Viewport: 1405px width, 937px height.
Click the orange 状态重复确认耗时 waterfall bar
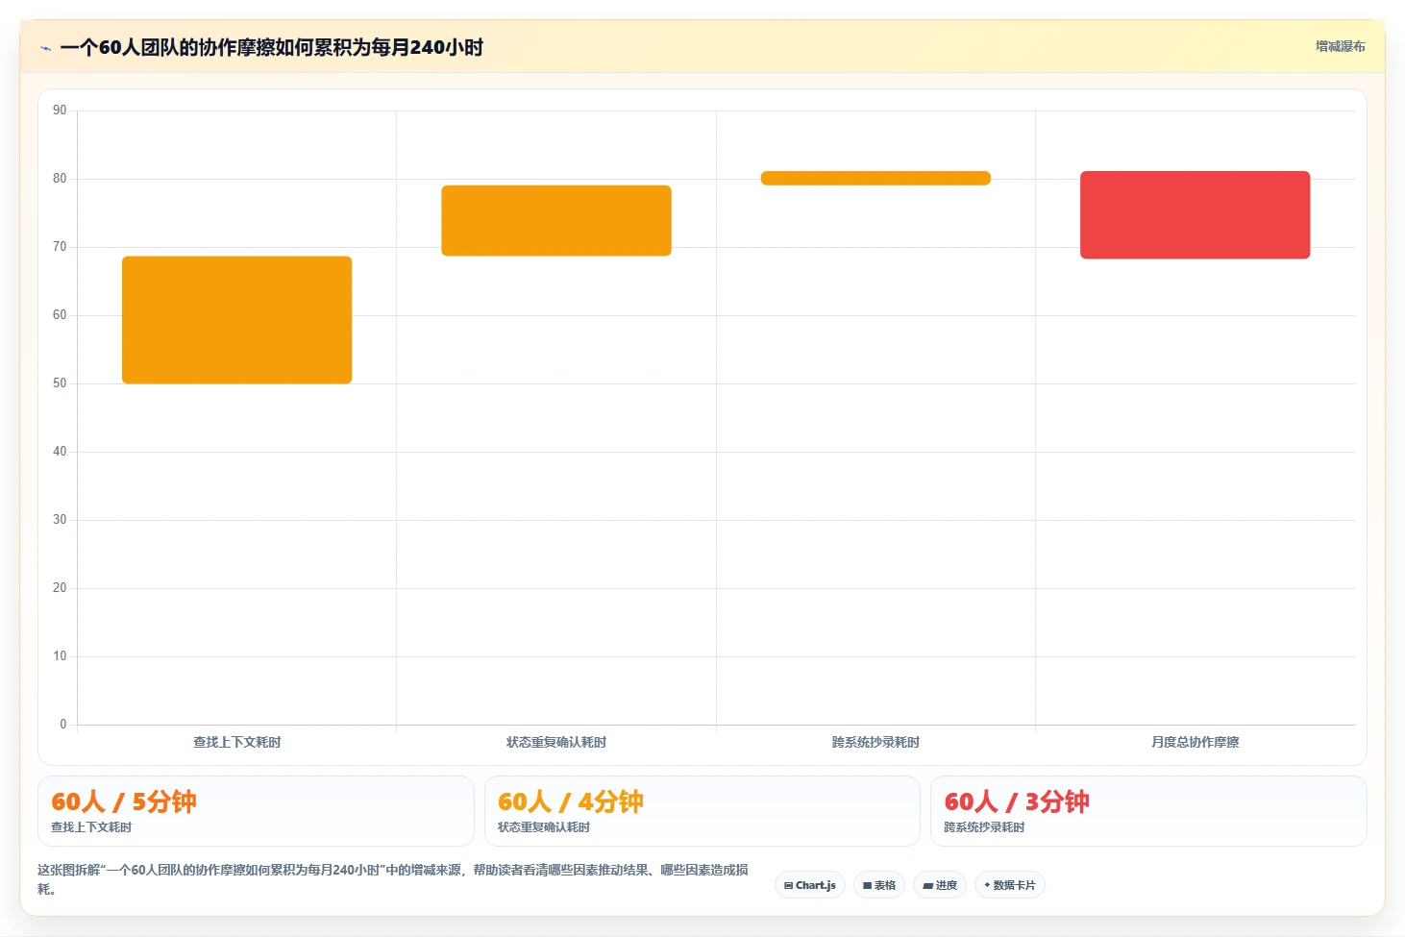click(556, 220)
